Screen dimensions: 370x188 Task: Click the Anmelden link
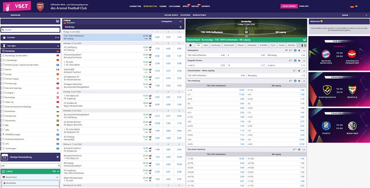coord(304,6)
